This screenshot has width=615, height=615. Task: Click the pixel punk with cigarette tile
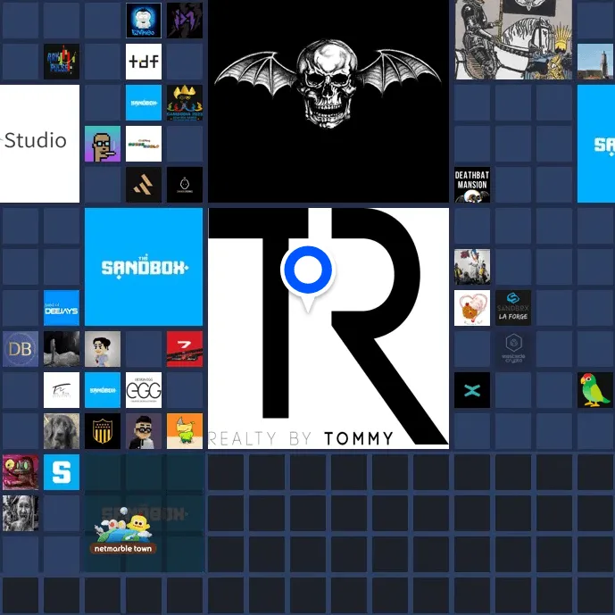pyautogui.click(x=103, y=144)
